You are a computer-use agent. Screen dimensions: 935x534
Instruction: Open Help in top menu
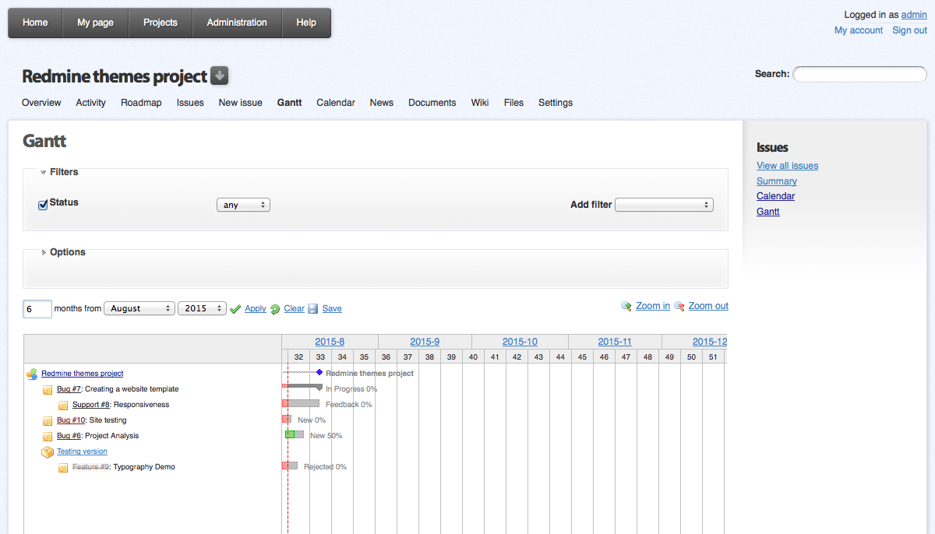[306, 23]
